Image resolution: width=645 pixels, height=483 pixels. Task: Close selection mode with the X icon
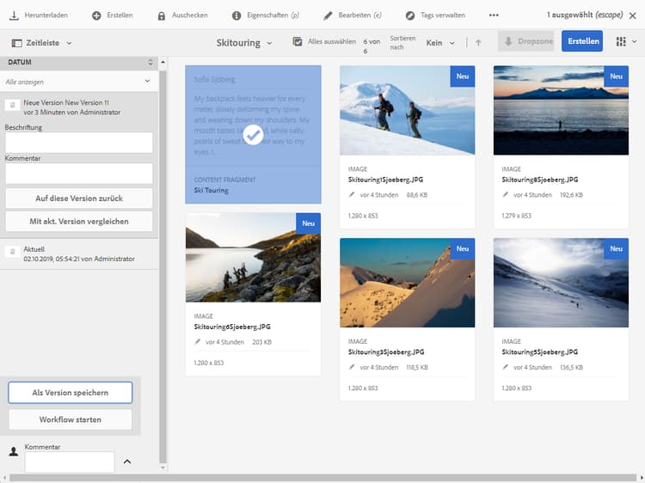[633, 15]
